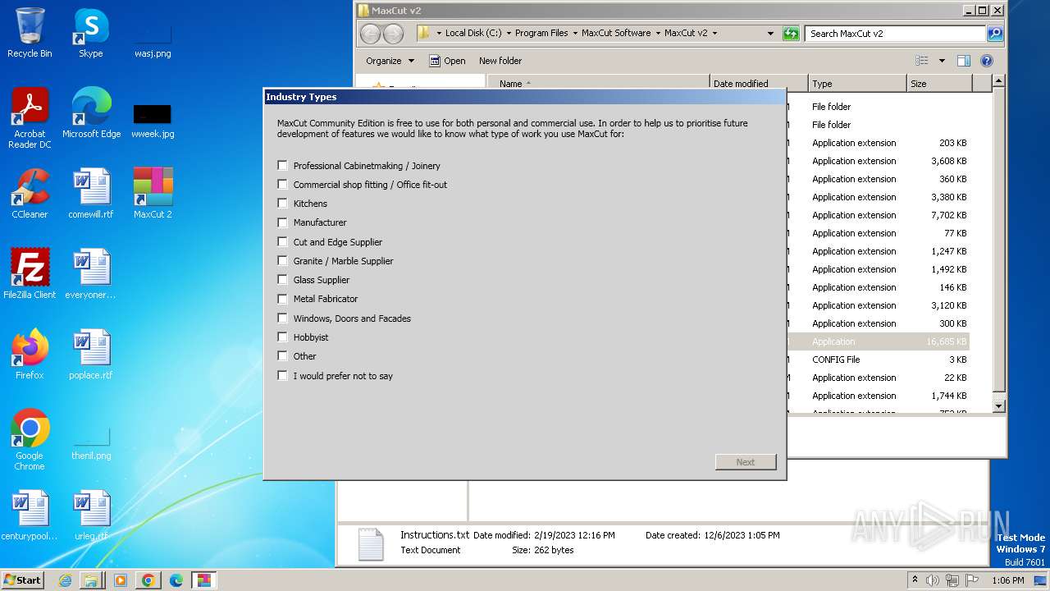Open Microsoft Edge desktop shortcut

(x=91, y=112)
